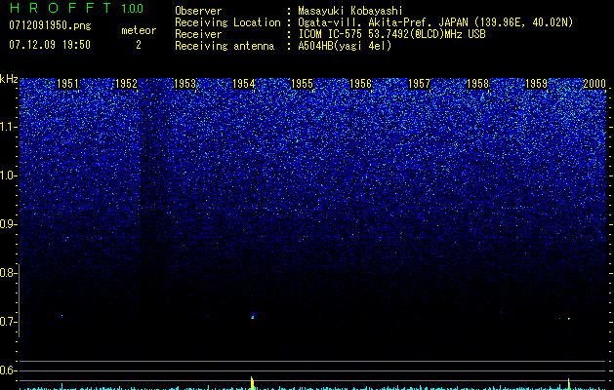Click the HROFFT 1.0.0 title text
Viewport: 614px width, 390px height.
coord(76,8)
